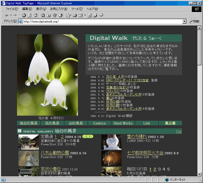Click the Internet zone globe icon
Viewport: 203px width, 183px height.
167,180
